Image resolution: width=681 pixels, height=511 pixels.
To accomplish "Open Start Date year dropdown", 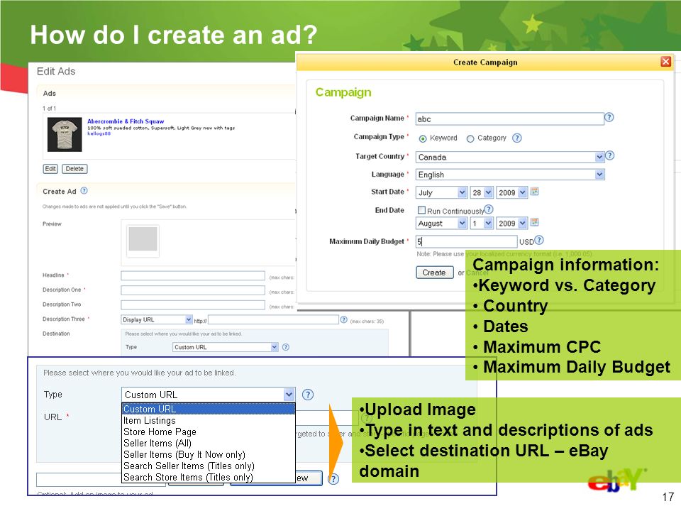I will point(512,192).
